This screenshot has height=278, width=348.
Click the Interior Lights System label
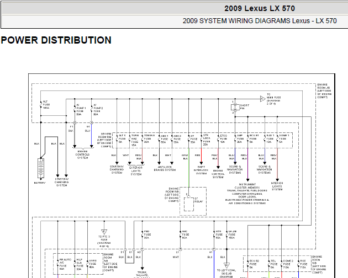pyautogui.click(x=277, y=186)
